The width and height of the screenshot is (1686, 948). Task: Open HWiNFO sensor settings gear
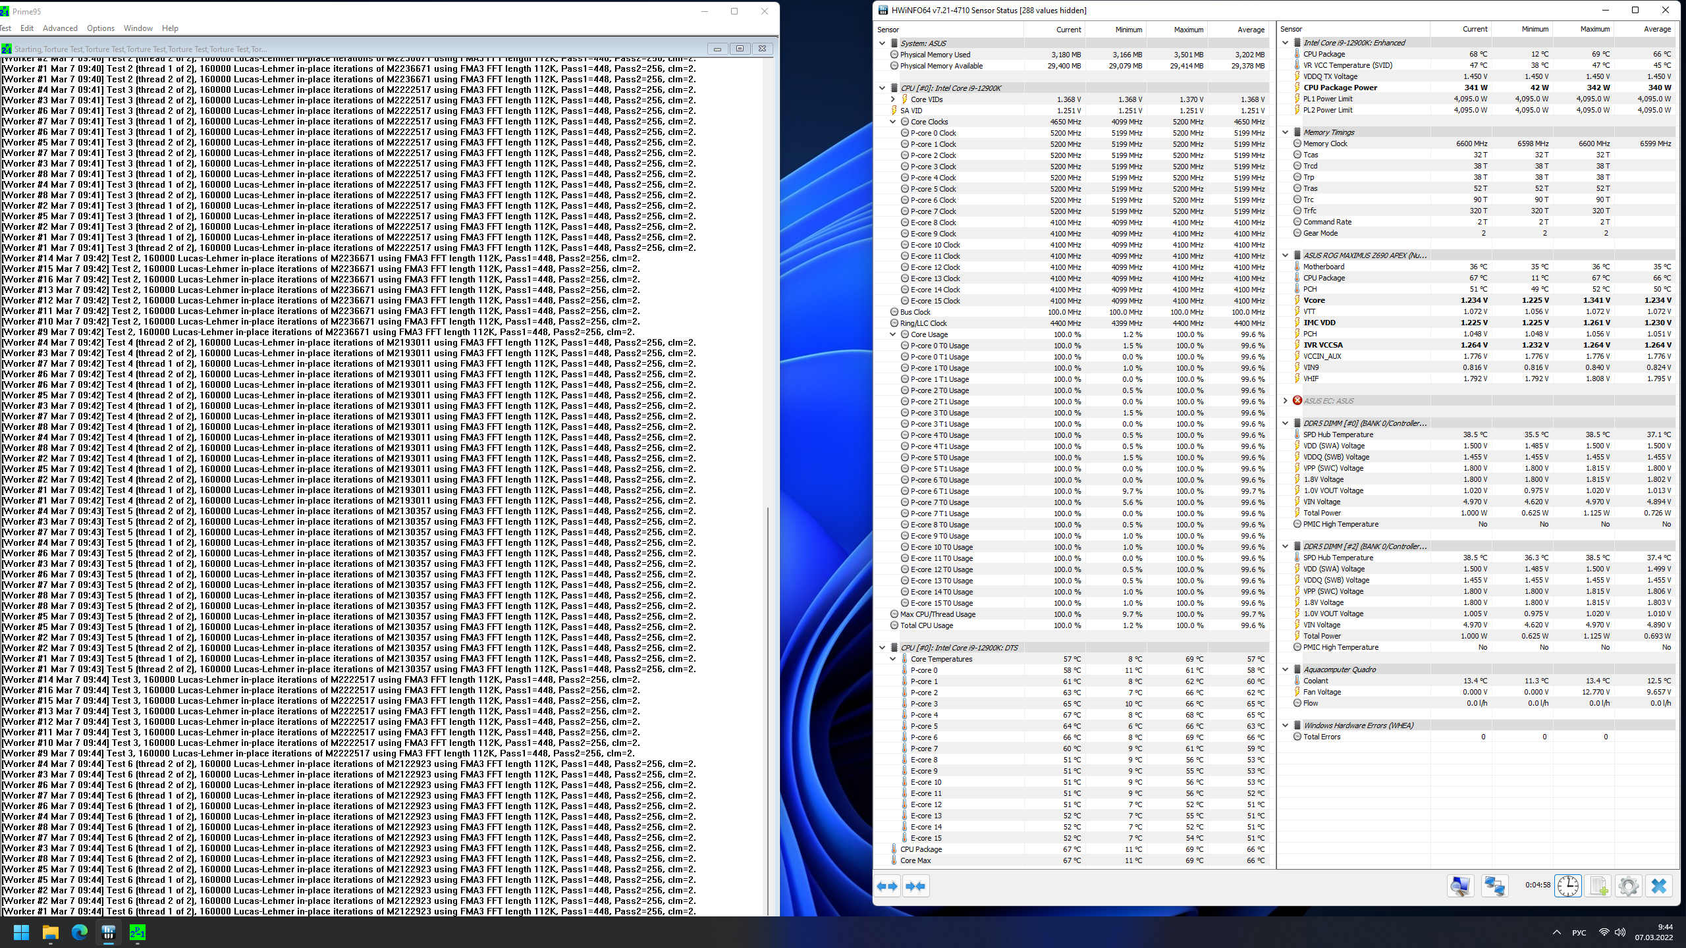point(1628,886)
